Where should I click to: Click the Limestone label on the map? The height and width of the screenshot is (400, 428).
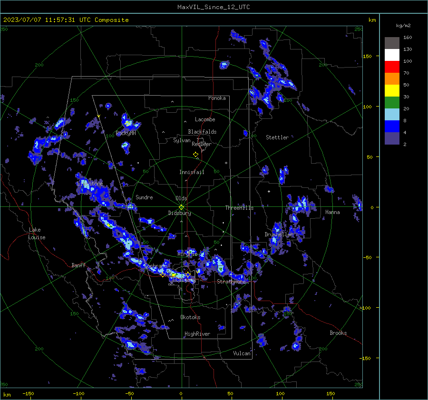[90, 184]
